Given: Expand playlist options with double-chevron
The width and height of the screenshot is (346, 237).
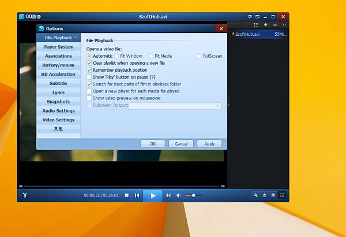Looking at the screenshot, I should point(284,25).
